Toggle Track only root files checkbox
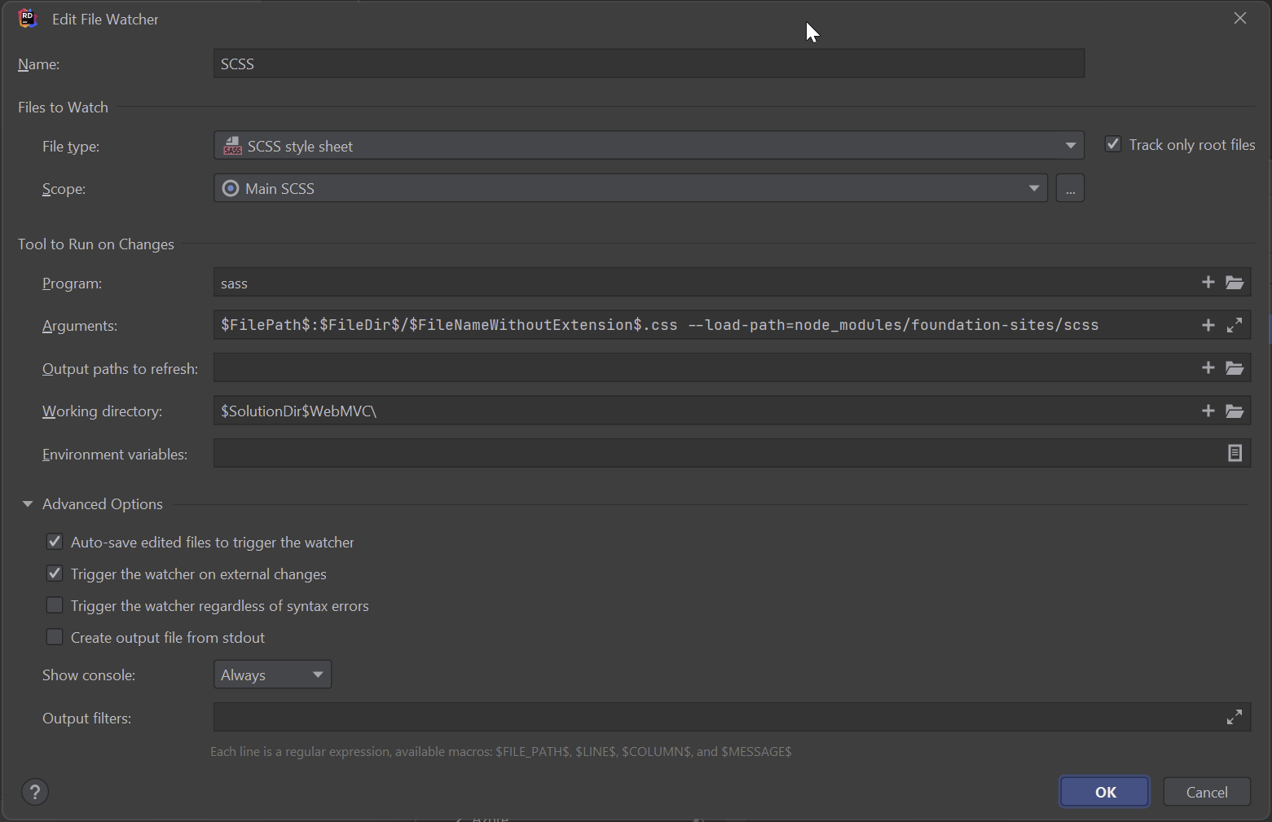This screenshot has width=1272, height=822. [x=1113, y=144]
